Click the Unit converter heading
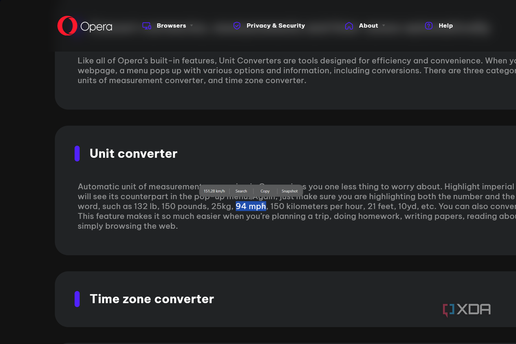 point(133,154)
